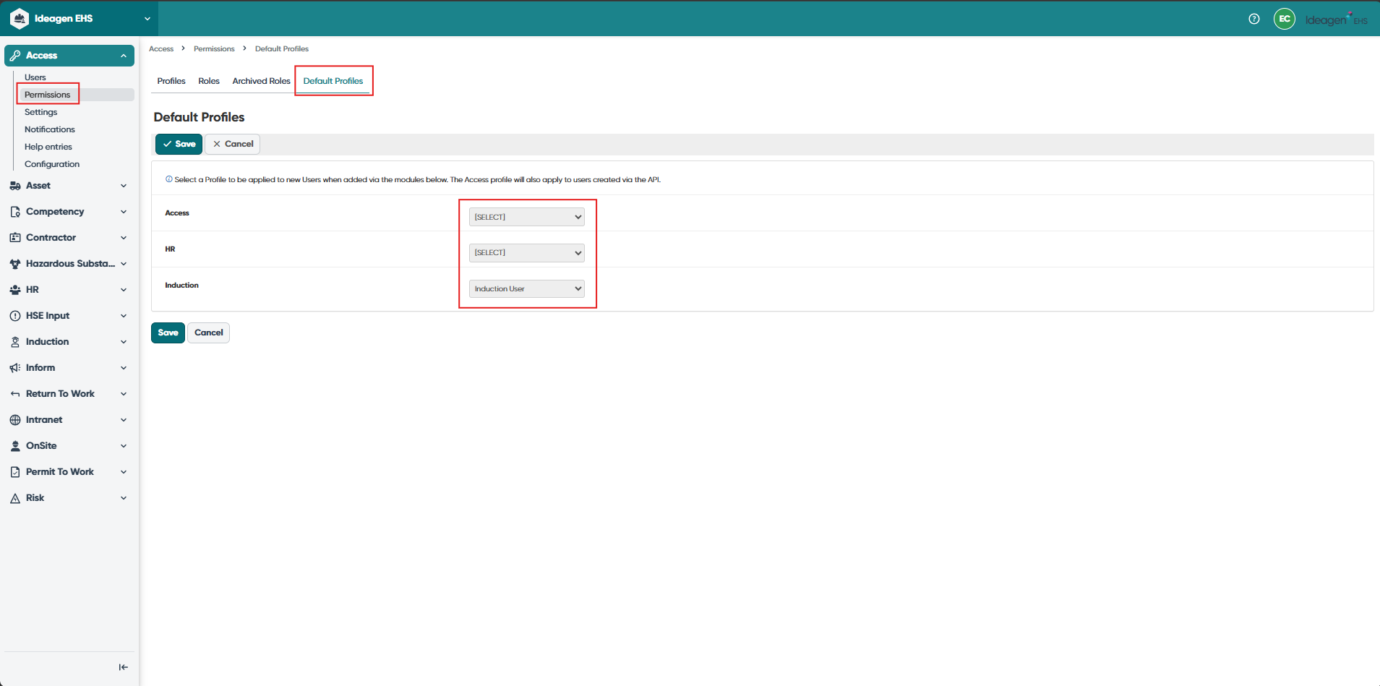Viewport: 1380px width, 686px height.
Task: Collapse the Access sidebar section chevron
Action: [x=124, y=56]
